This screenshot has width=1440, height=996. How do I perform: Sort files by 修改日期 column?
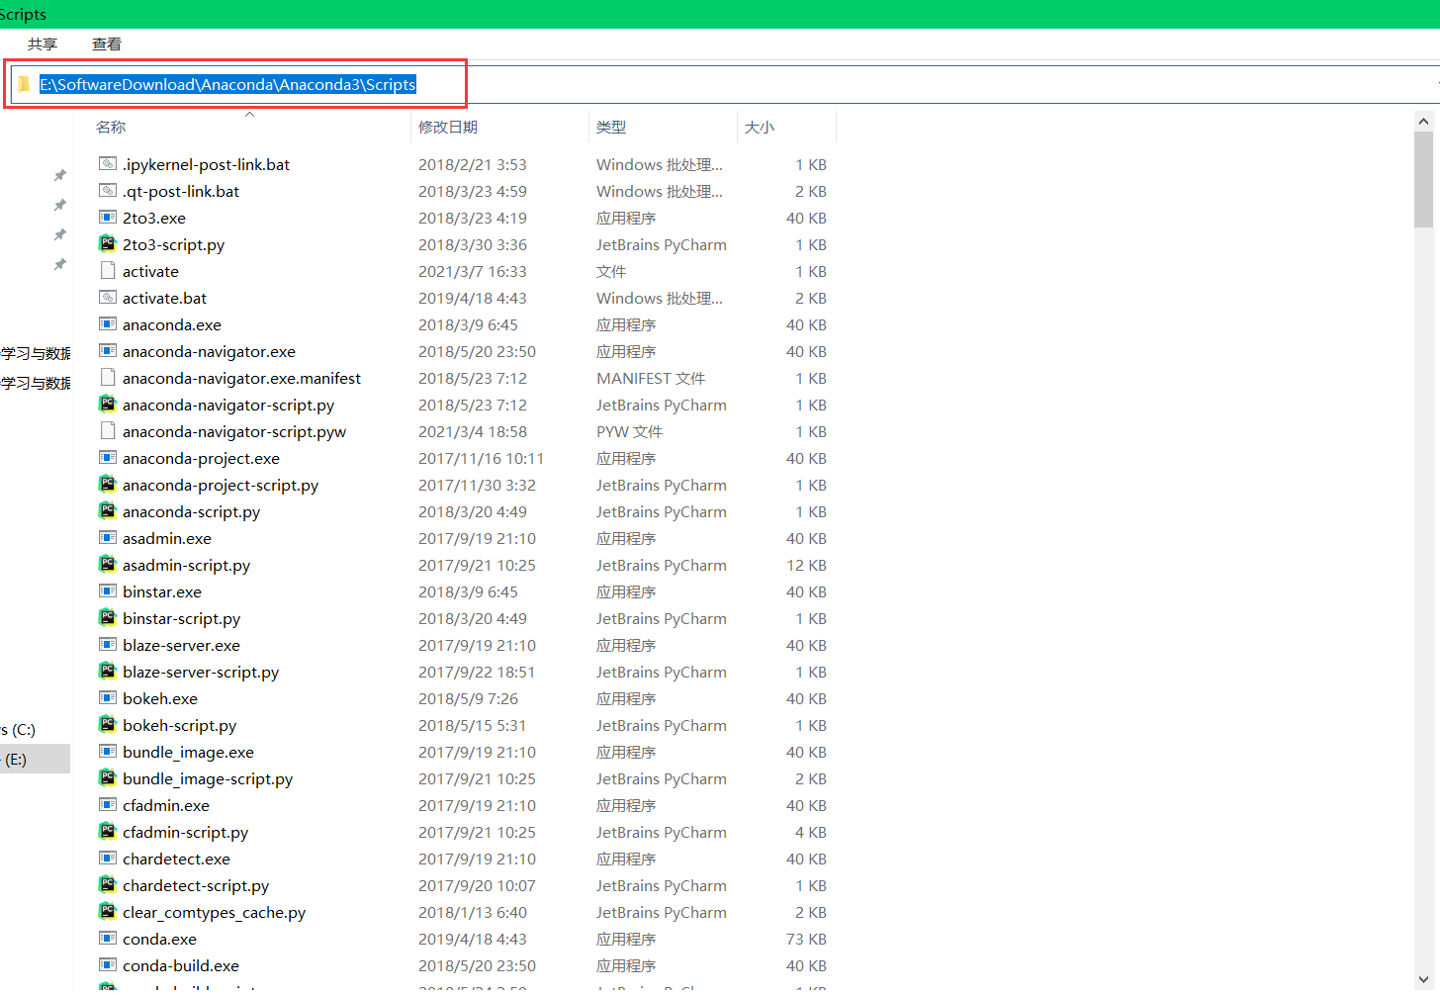(448, 127)
